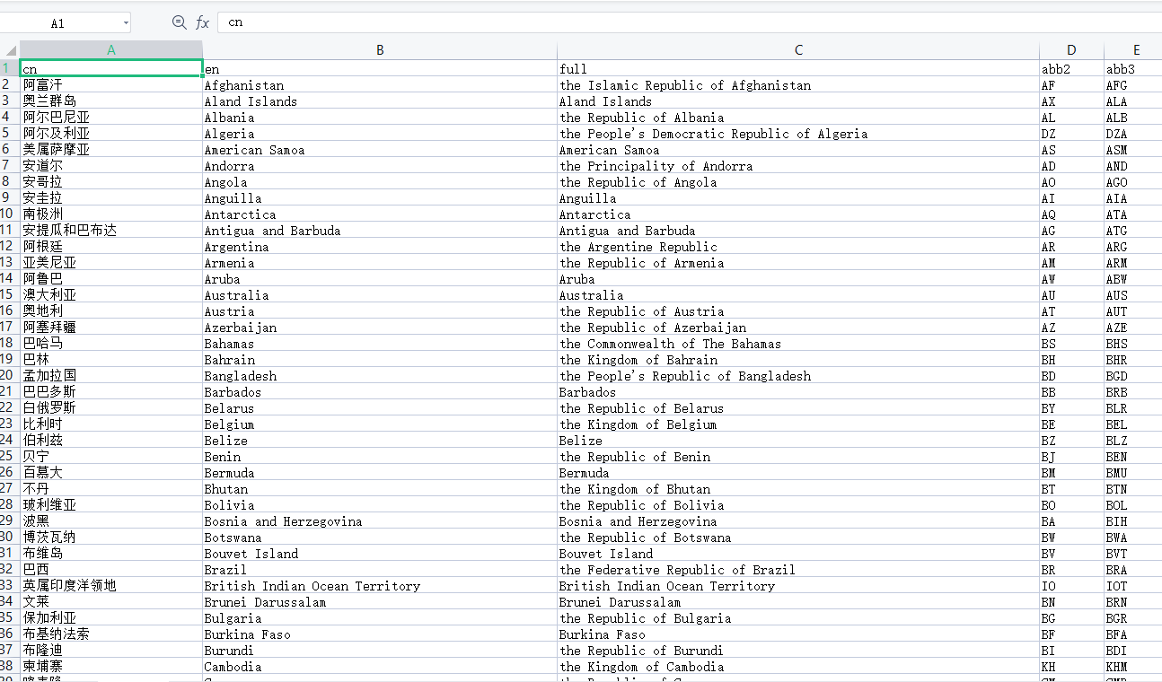Click the cell 'Aland Islands' in column B
Image resolution: width=1162 pixels, height=682 pixels.
click(x=380, y=101)
